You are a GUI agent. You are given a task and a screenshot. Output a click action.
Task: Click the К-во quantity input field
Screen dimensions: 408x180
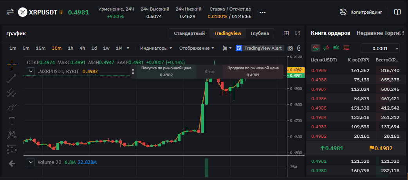pyautogui.click(x=209, y=72)
